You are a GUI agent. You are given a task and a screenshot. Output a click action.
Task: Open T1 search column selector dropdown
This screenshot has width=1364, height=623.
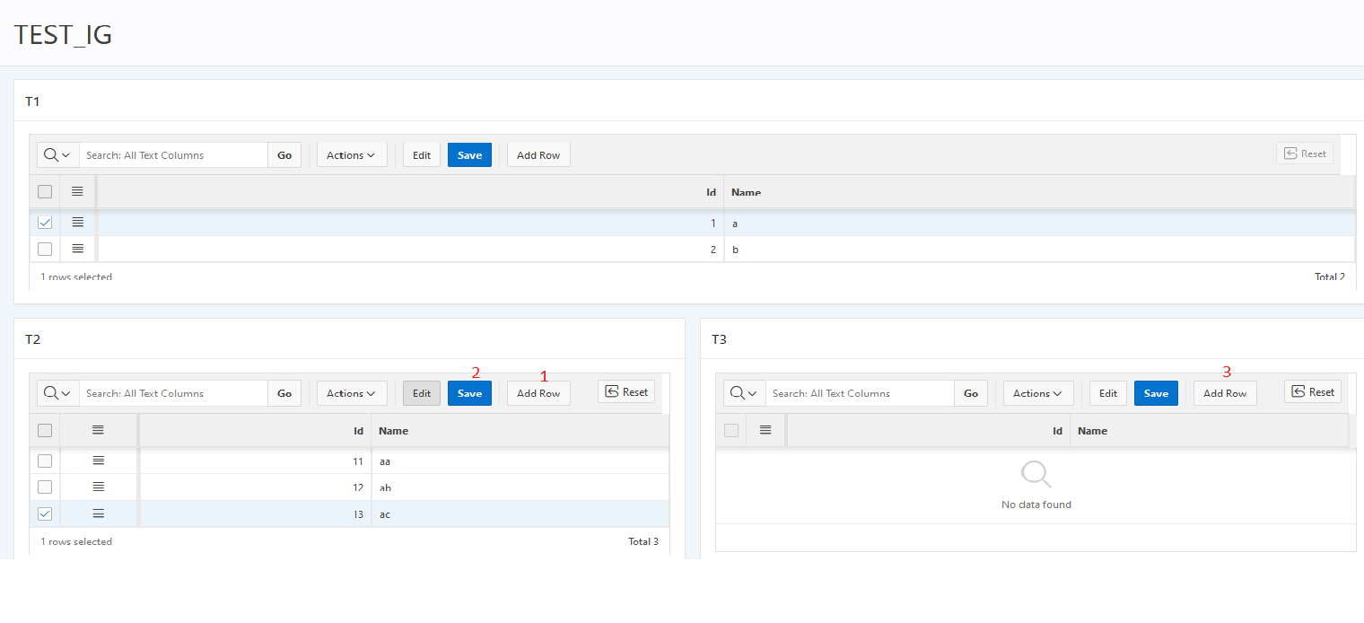click(x=57, y=154)
